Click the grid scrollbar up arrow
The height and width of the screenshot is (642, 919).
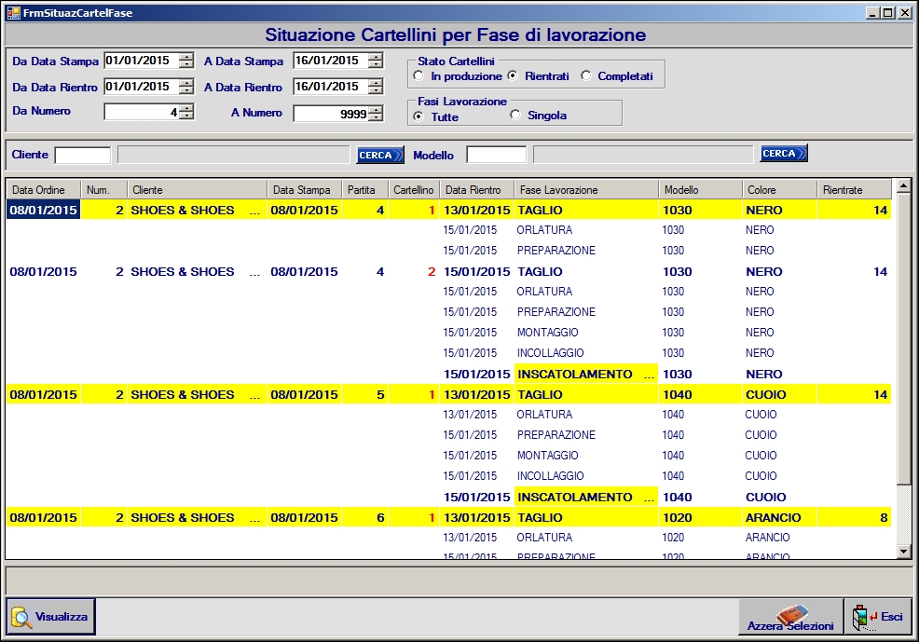point(903,186)
